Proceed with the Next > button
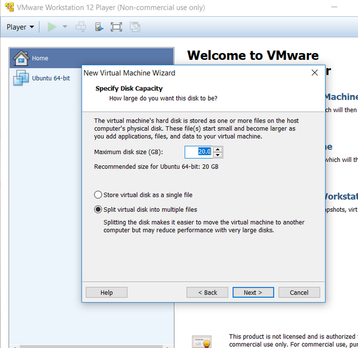 [x=253, y=292]
